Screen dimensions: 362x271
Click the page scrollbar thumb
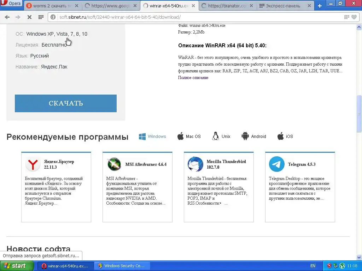tap(359, 114)
